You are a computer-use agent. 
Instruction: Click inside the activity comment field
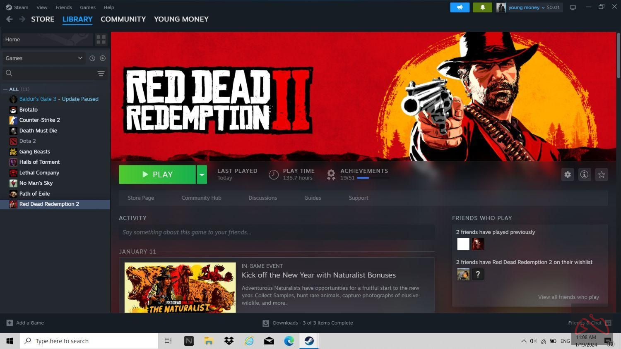[277, 232]
